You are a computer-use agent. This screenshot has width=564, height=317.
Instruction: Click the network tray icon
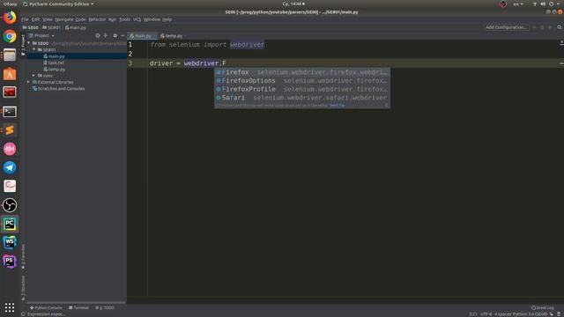[x=535, y=4]
